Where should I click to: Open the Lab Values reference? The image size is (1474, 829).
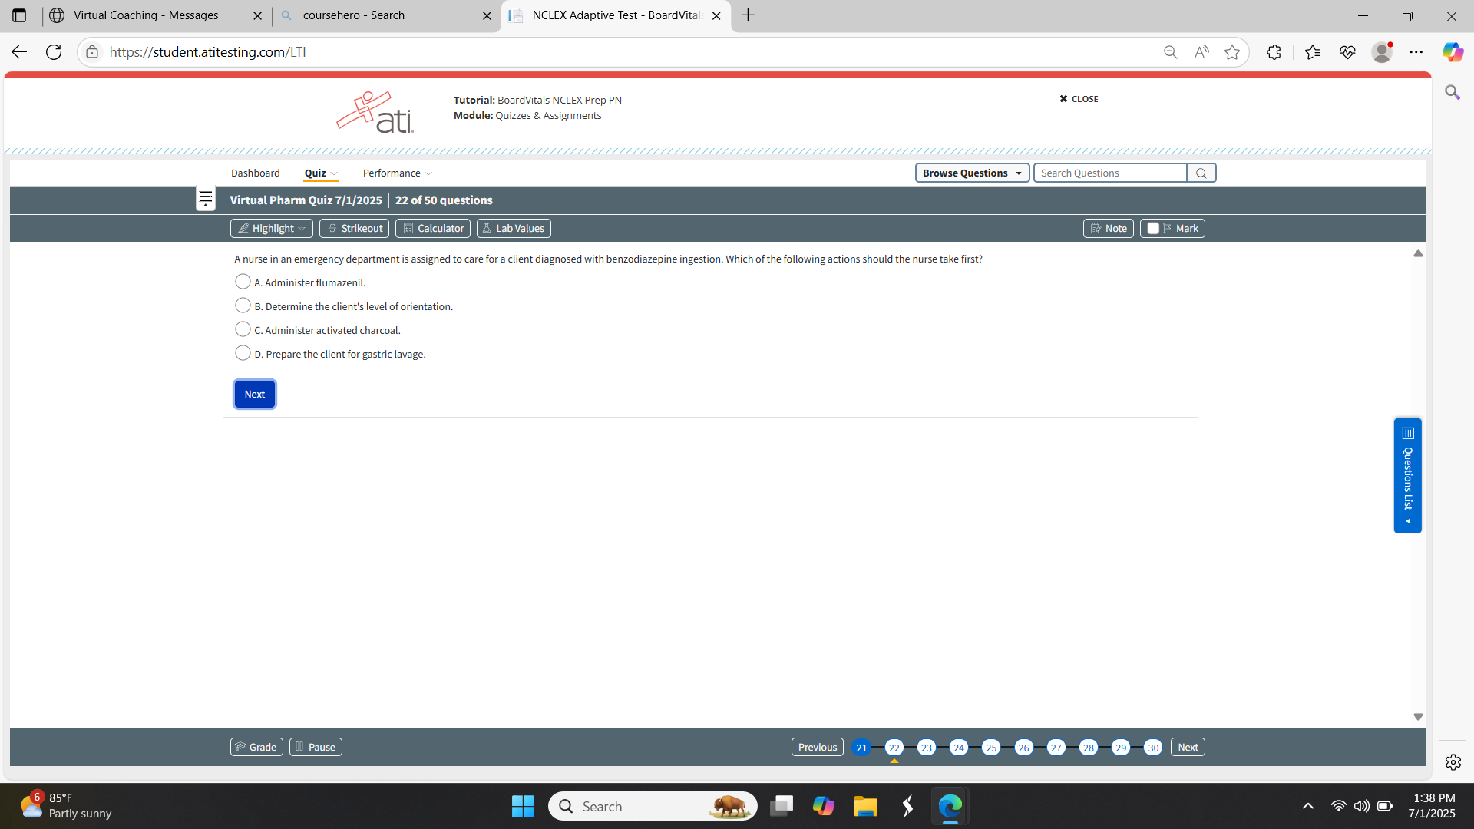pos(514,228)
